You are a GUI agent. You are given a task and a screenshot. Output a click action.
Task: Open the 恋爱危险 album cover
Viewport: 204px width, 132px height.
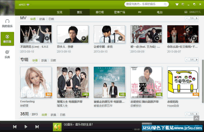pyautogui.click(x=183, y=82)
